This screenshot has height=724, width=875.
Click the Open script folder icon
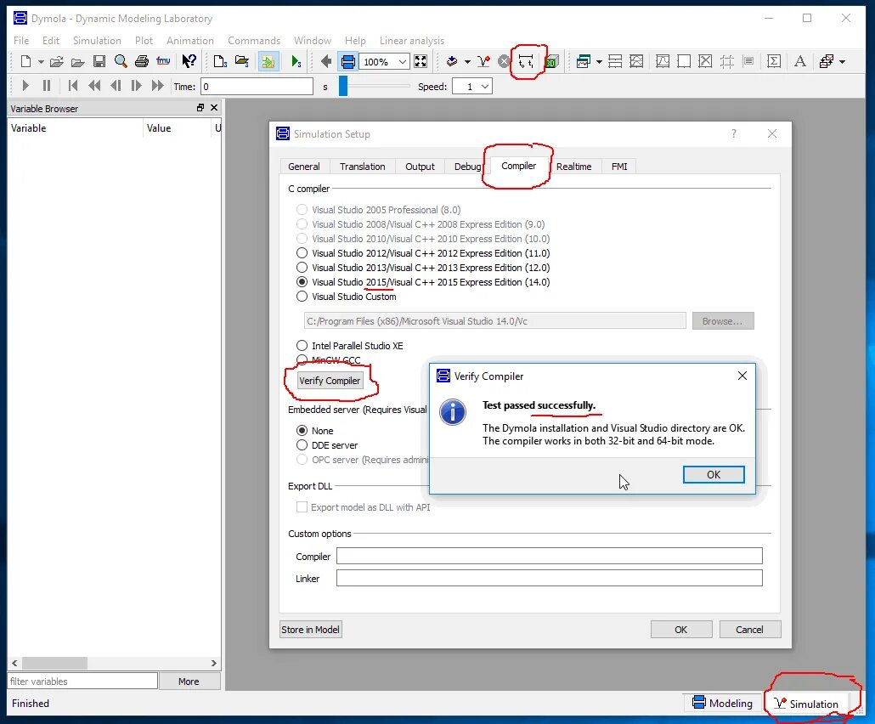click(241, 61)
